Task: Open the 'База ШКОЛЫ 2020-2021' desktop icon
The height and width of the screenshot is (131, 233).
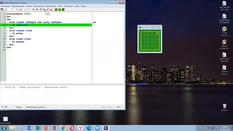Action: 224,6
